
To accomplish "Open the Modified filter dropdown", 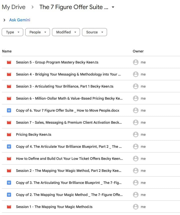I will tap(66, 32).
